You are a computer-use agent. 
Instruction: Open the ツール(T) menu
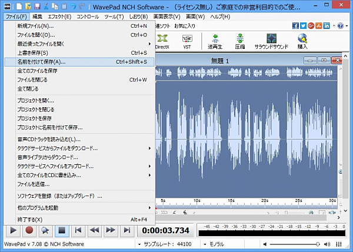(x=114, y=16)
